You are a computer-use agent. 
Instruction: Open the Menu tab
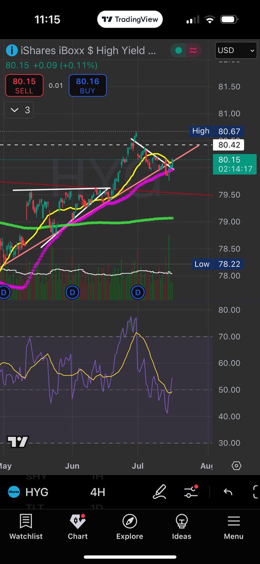[234, 527]
